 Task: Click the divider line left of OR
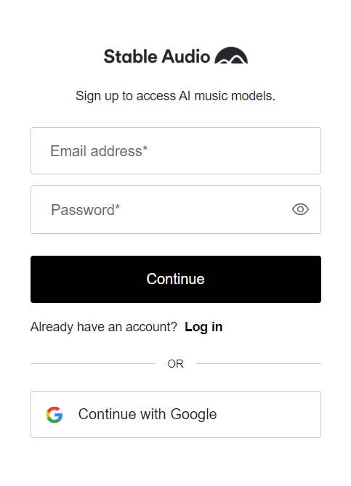(x=93, y=363)
